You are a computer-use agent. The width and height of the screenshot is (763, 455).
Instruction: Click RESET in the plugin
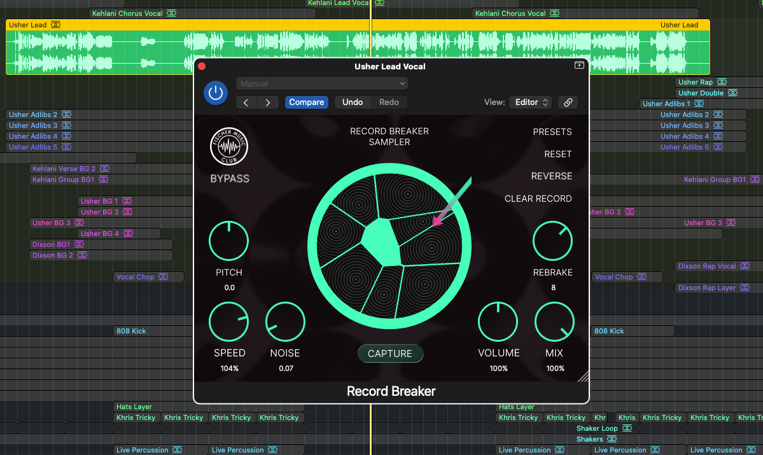click(557, 154)
